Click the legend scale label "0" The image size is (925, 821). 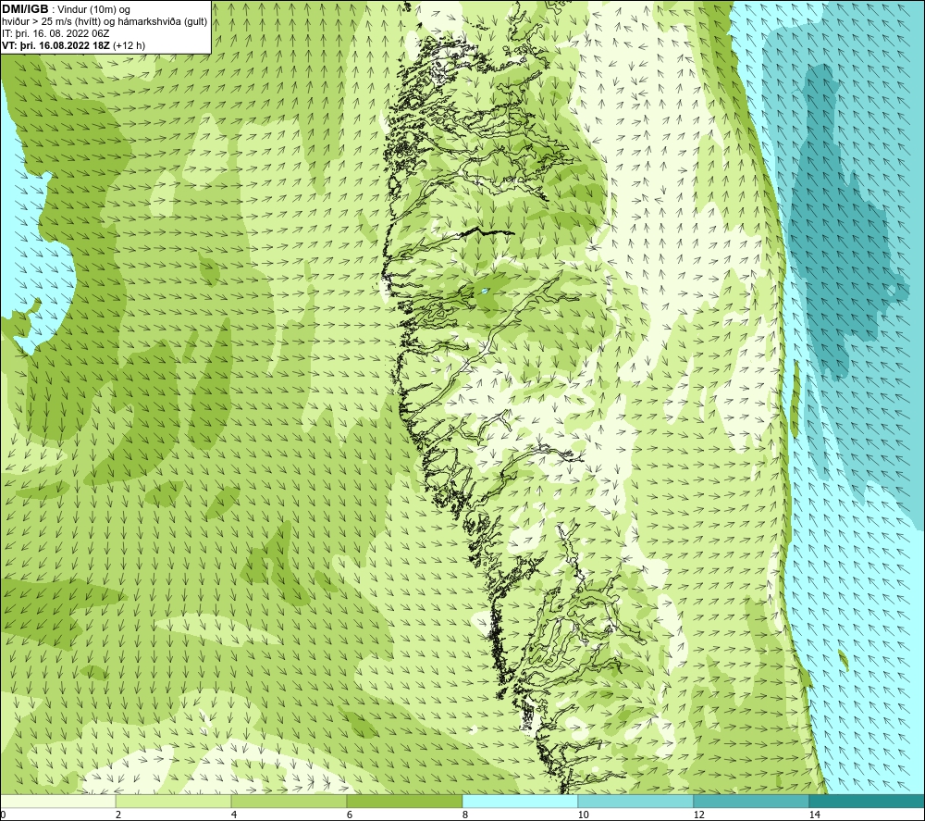3,815
